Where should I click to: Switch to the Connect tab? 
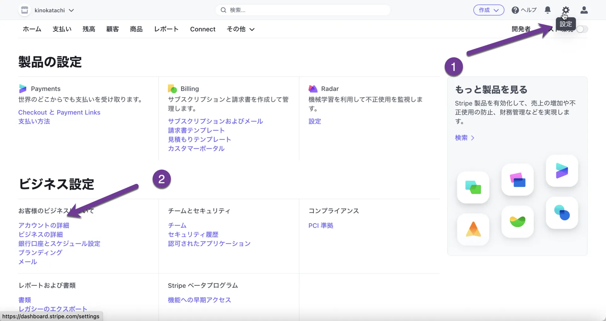point(203,29)
